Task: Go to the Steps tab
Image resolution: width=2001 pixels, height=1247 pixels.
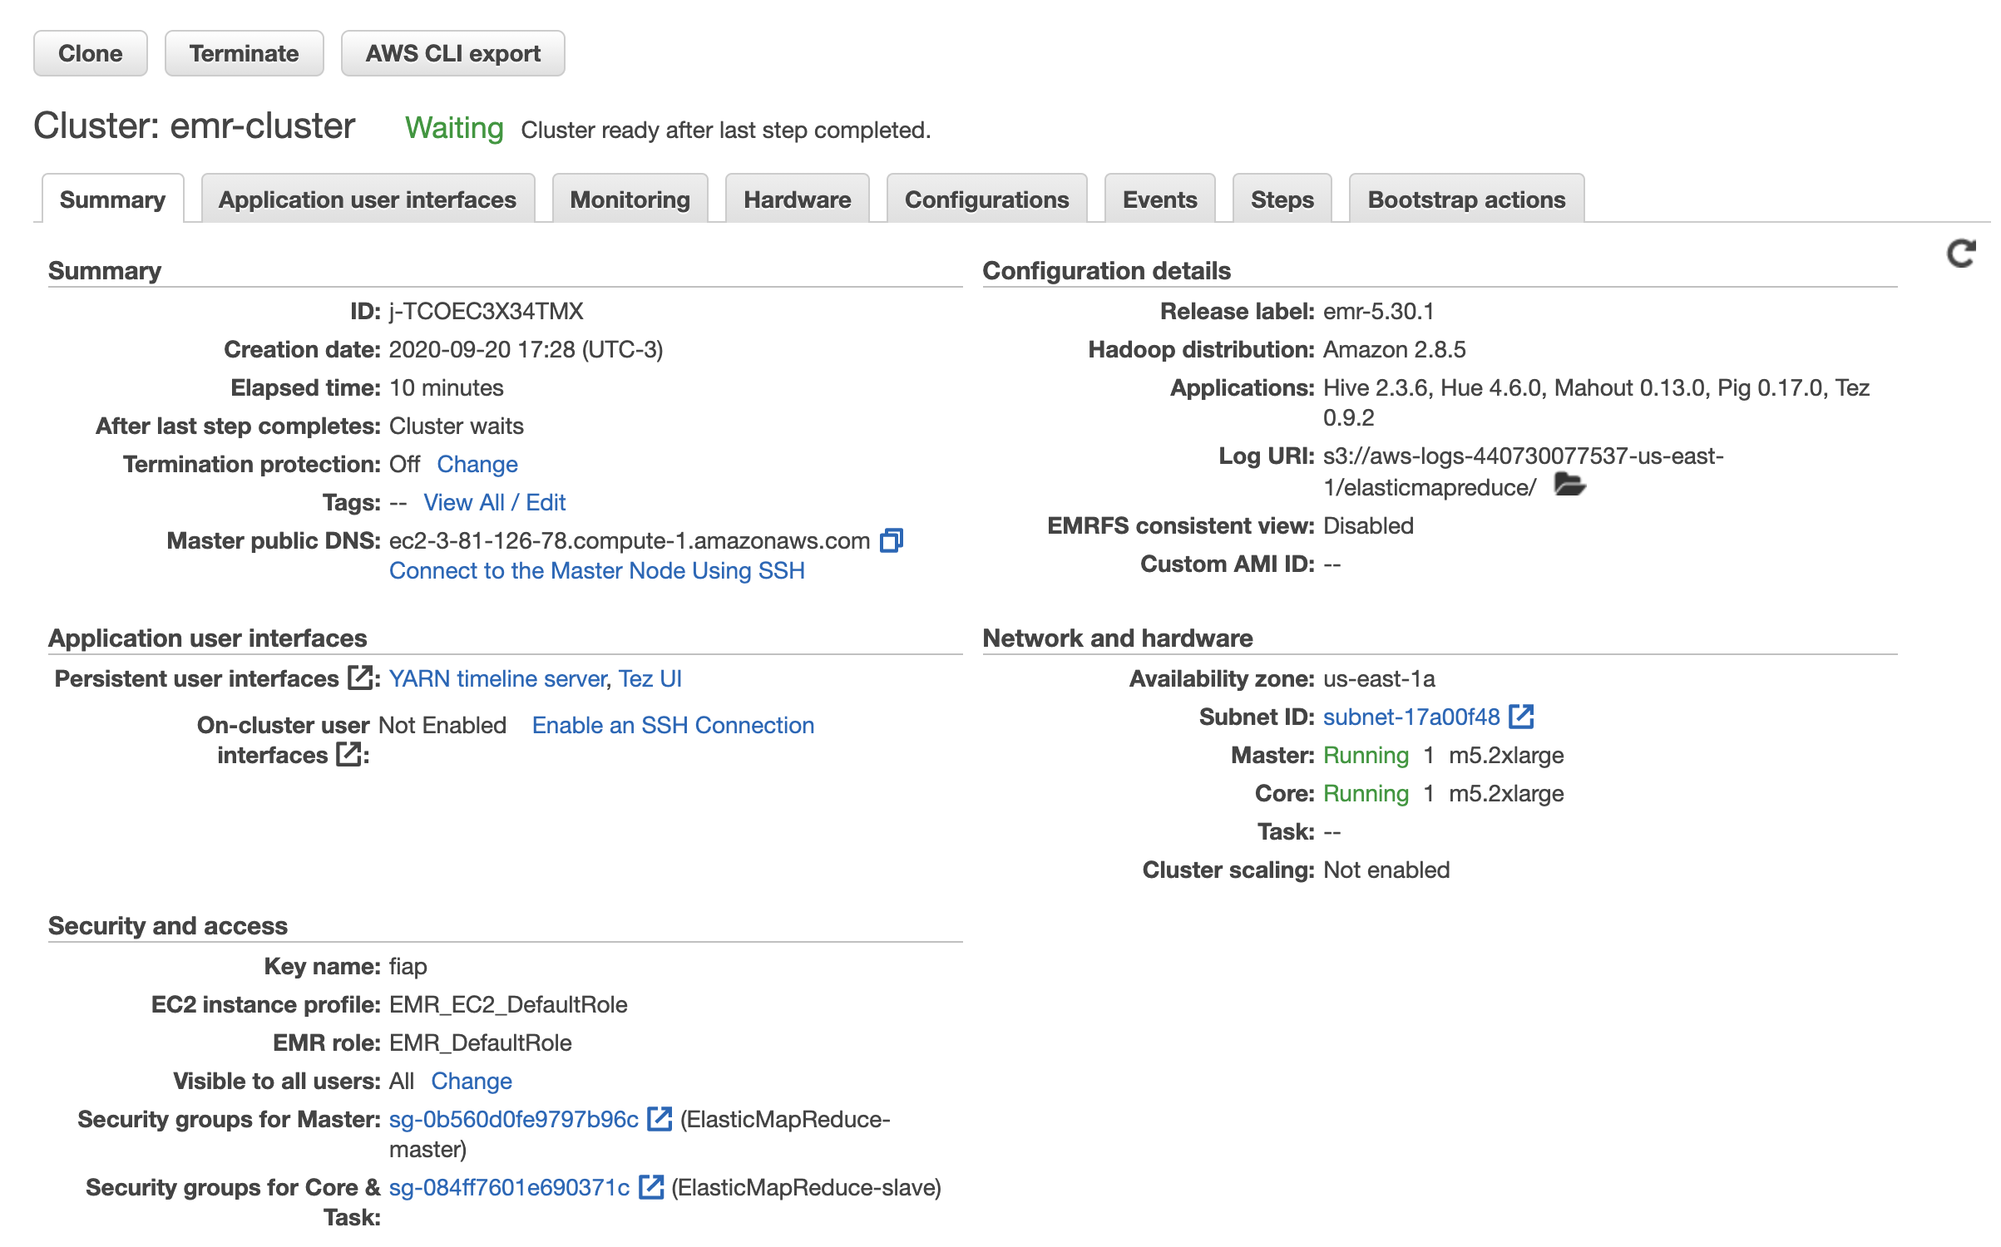Action: [x=1282, y=200]
